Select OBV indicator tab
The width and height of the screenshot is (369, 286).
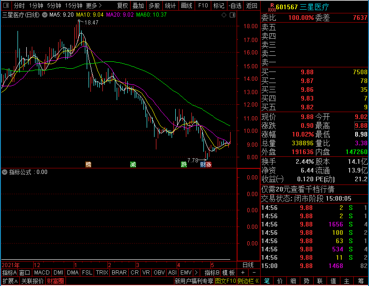point(159,273)
